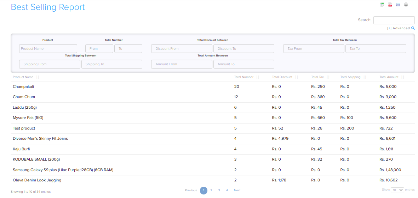Screen dimensions: 418x198
Task: Select the KODUBALE SMALL (200g) product
Action: [x=36, y=160]
